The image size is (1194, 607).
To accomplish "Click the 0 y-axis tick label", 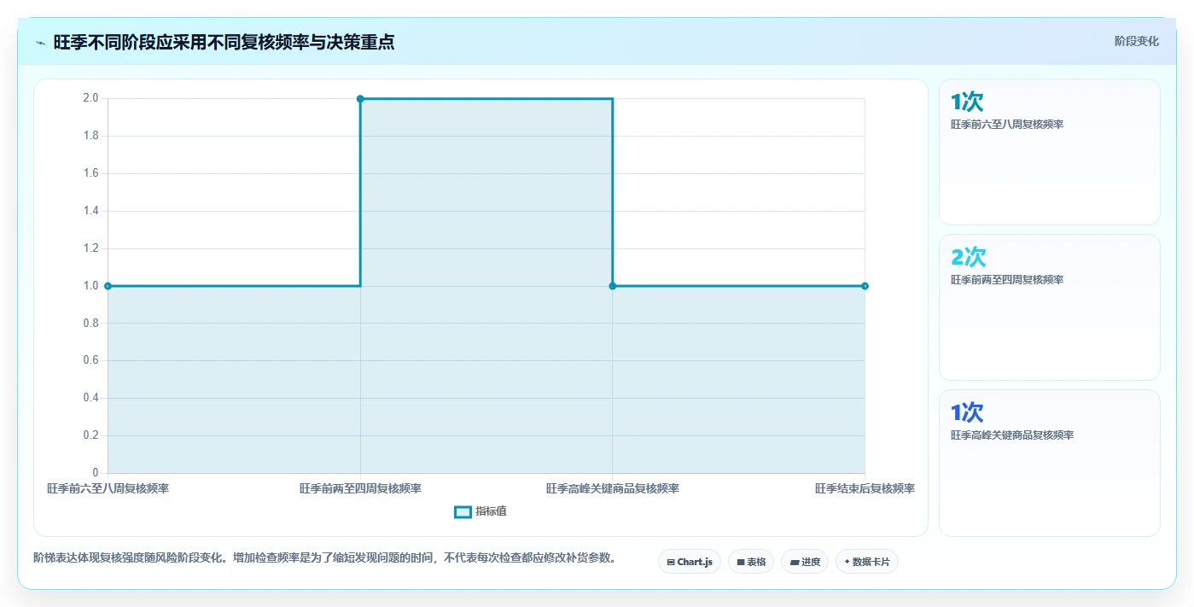I will tap(96, 473).
